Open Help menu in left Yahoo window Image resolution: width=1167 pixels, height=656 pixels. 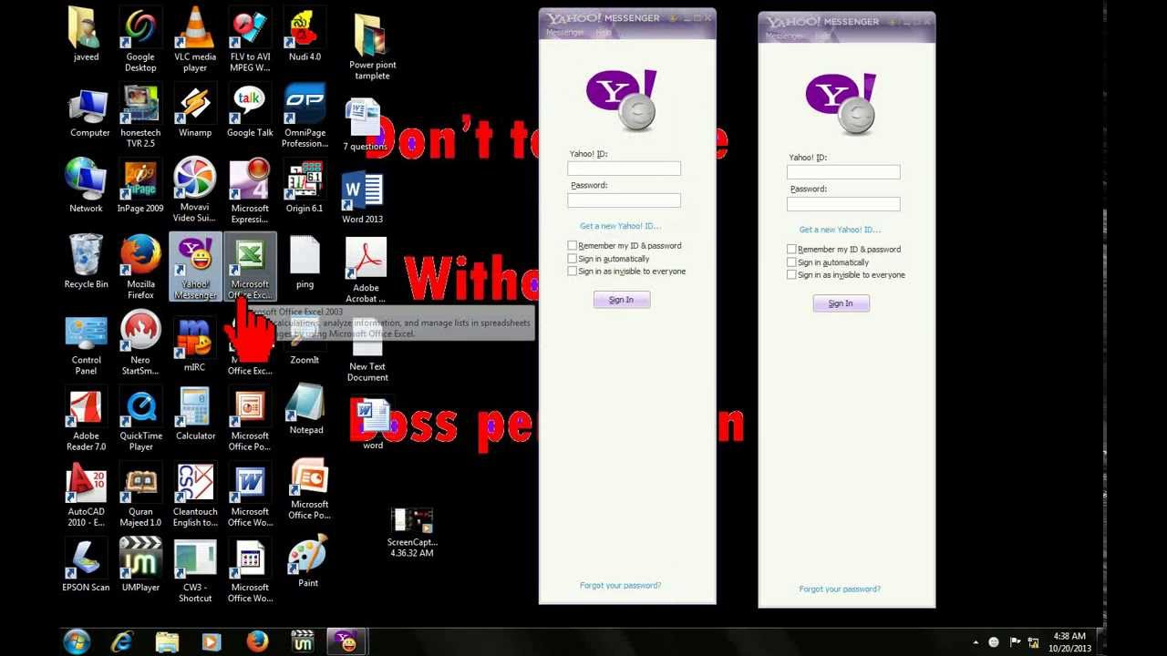click(x=603, y=33)
